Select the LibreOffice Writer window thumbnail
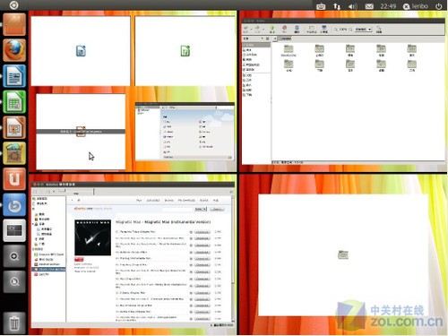The height and width of the screenshot is (336, 448). point(81,51)
